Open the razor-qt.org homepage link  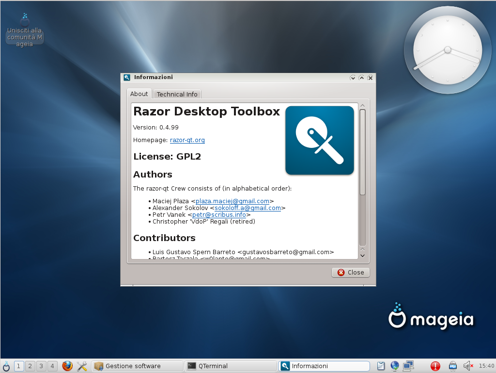tap(187, 140)
